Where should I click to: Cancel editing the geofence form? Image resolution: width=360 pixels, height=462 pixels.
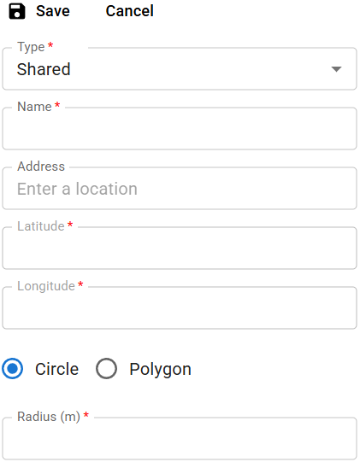[129, 11]
